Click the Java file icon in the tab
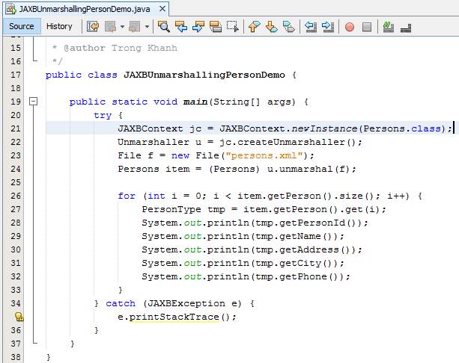This screenshot has height=363, width=459. pos(11,9)
